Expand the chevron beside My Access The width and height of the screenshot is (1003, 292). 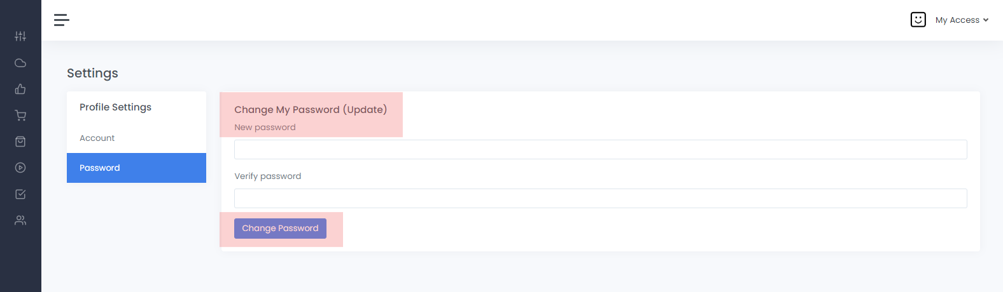coord(986,20)
